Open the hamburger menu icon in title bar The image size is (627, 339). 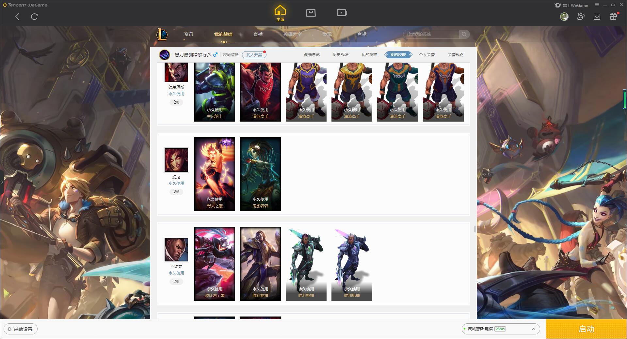[597, 5]
